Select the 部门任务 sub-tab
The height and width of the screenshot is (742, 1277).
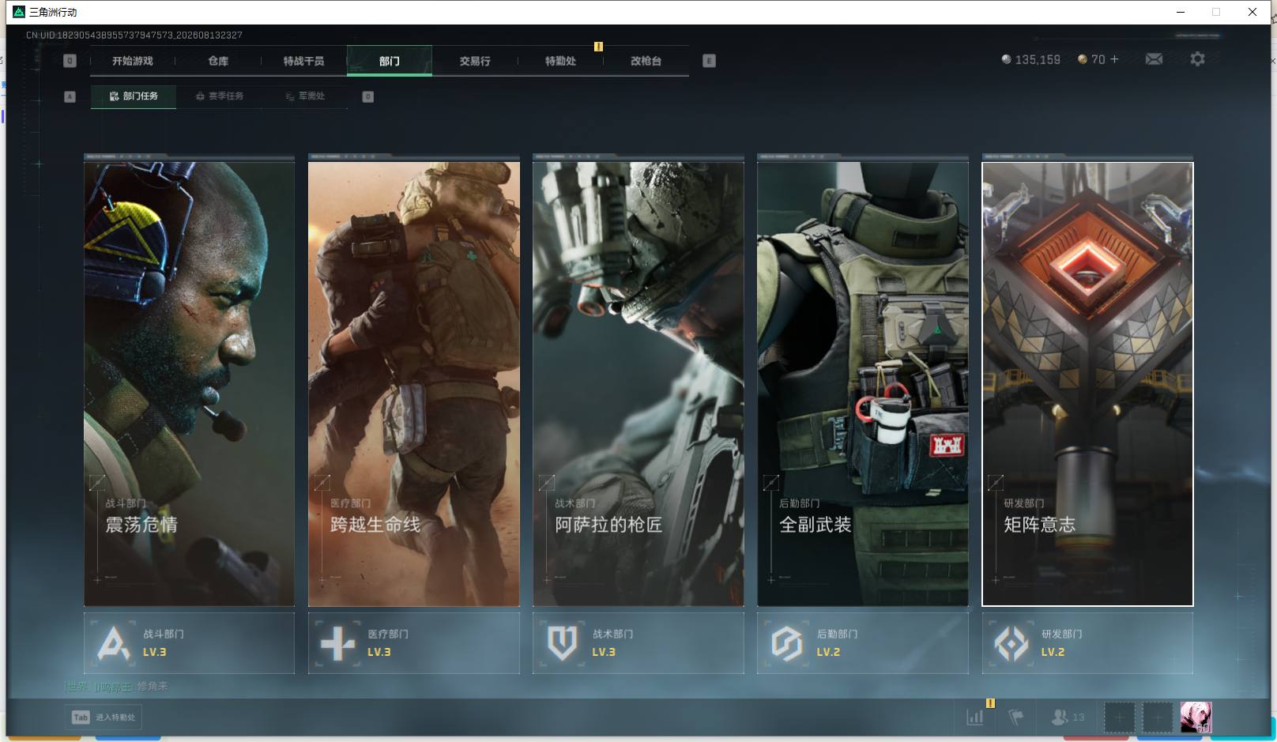click(x=134, y=96)
